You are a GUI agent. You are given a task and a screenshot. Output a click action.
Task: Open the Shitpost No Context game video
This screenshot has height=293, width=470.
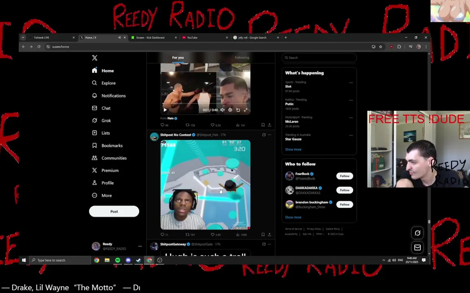[205, 184]
